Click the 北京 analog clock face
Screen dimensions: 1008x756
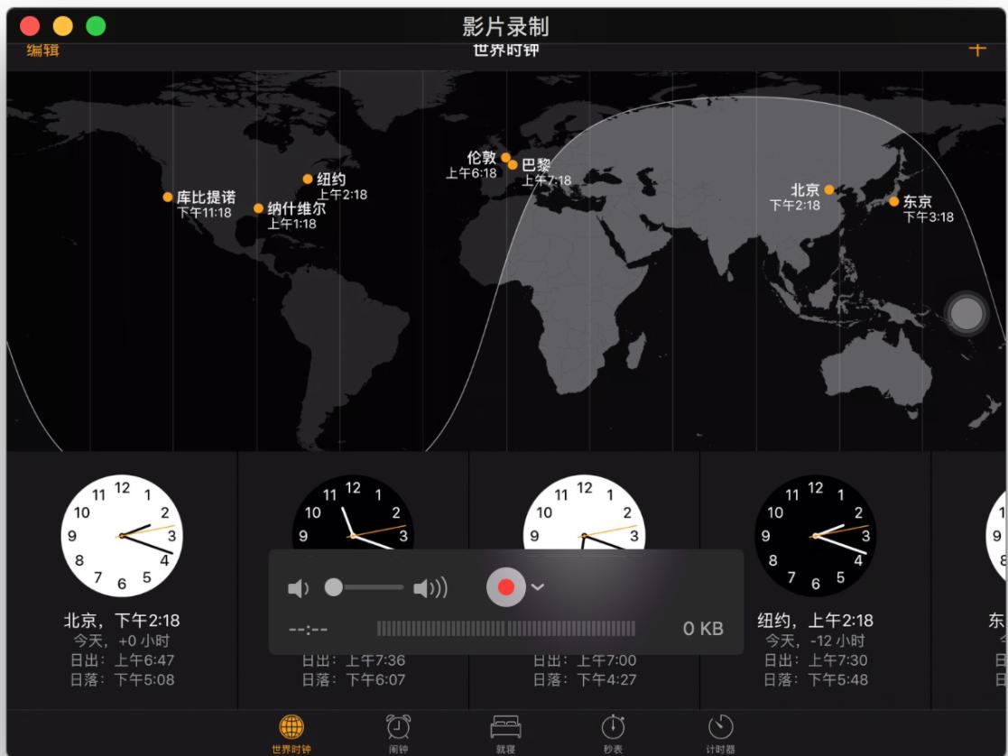123,534
